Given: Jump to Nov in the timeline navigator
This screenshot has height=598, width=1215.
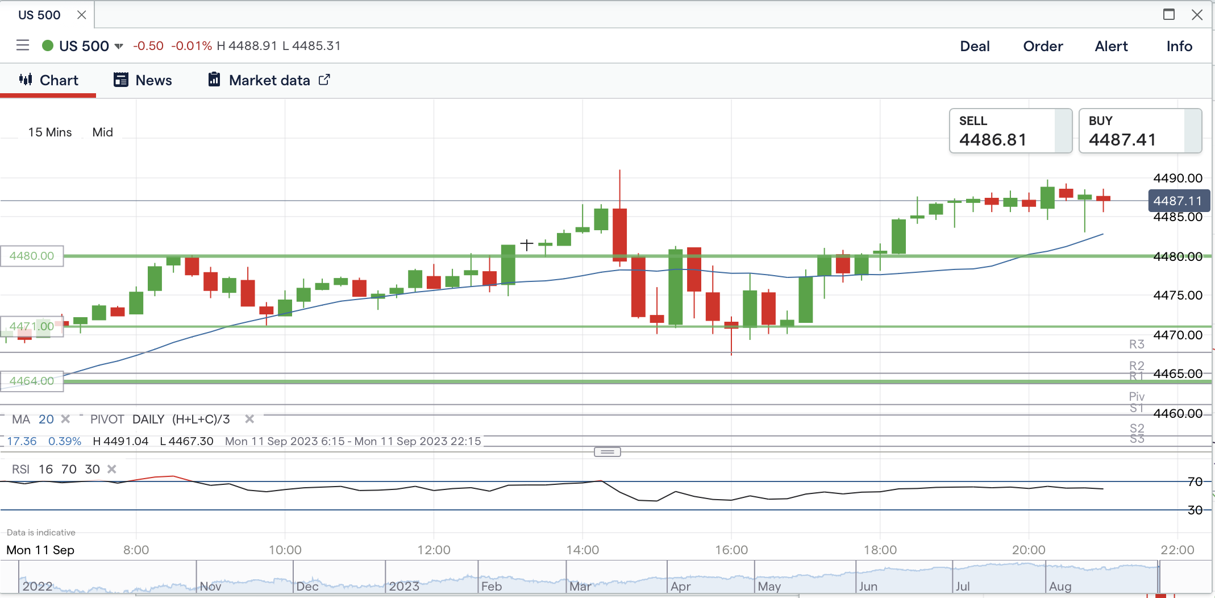Looking at the screenshot, I should click(210, 586).
